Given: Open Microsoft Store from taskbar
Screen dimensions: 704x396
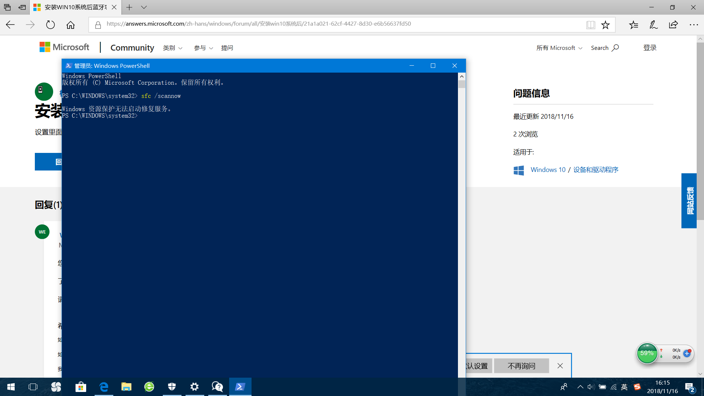Looking at the screenshot, I should pyautogui.click(x=81, y=387).
